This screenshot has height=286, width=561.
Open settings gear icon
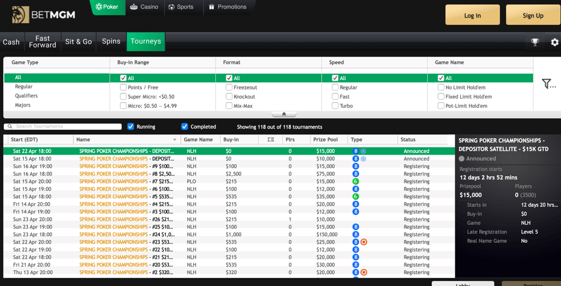[555, 42]
